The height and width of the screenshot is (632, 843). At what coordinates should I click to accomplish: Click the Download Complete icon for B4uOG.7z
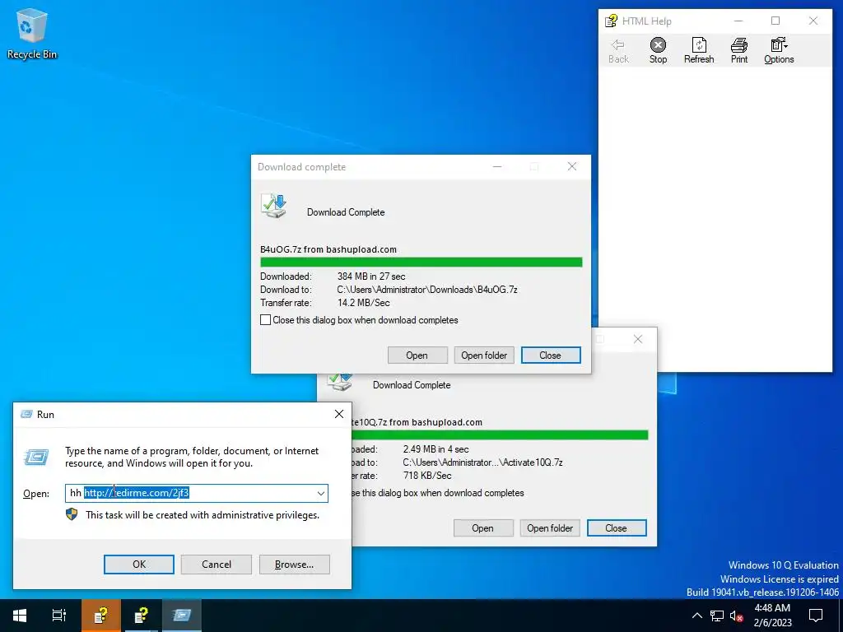tap(274, 206)
